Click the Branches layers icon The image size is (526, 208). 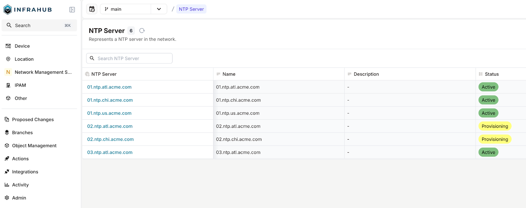point(7,132)
